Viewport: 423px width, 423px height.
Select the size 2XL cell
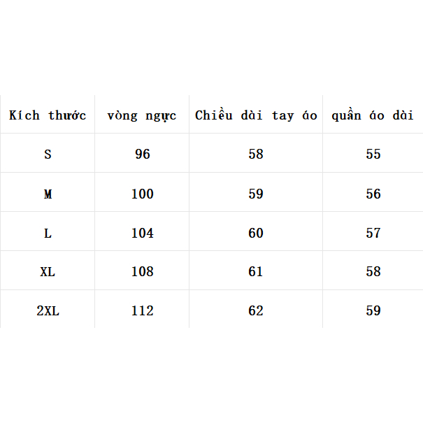48,310
